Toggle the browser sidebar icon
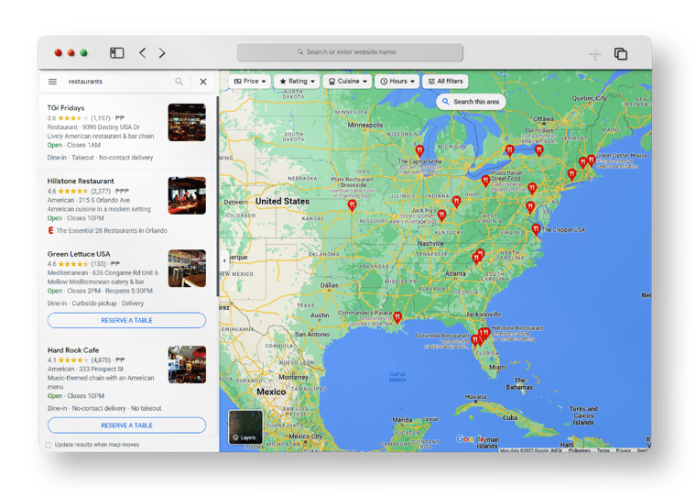The height and width of the screenshot is (497, 696). (x=117, y=53)
